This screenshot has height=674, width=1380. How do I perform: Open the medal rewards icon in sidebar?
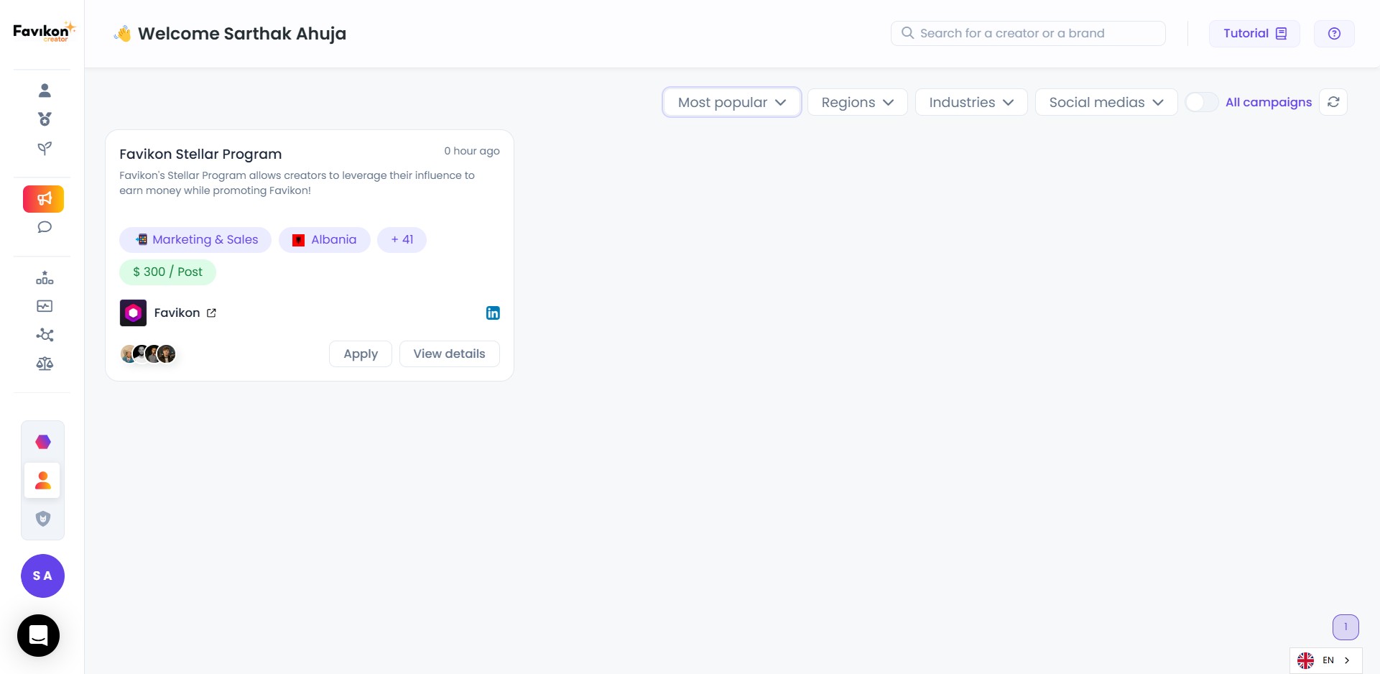[45, 119]
